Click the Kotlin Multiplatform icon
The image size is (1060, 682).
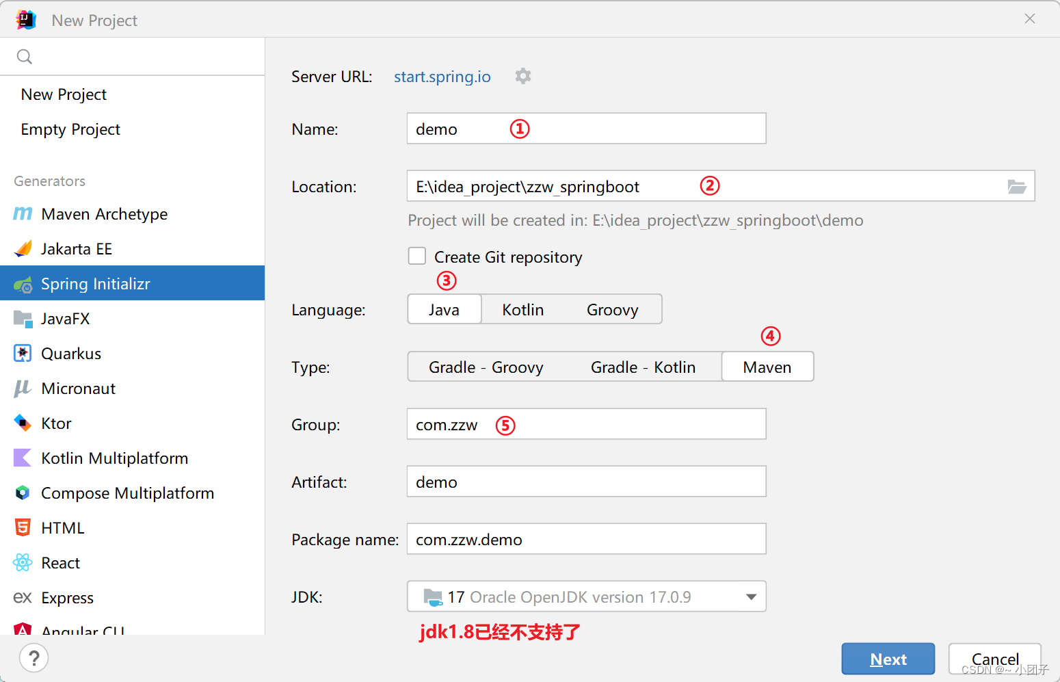tap(23, 458)
